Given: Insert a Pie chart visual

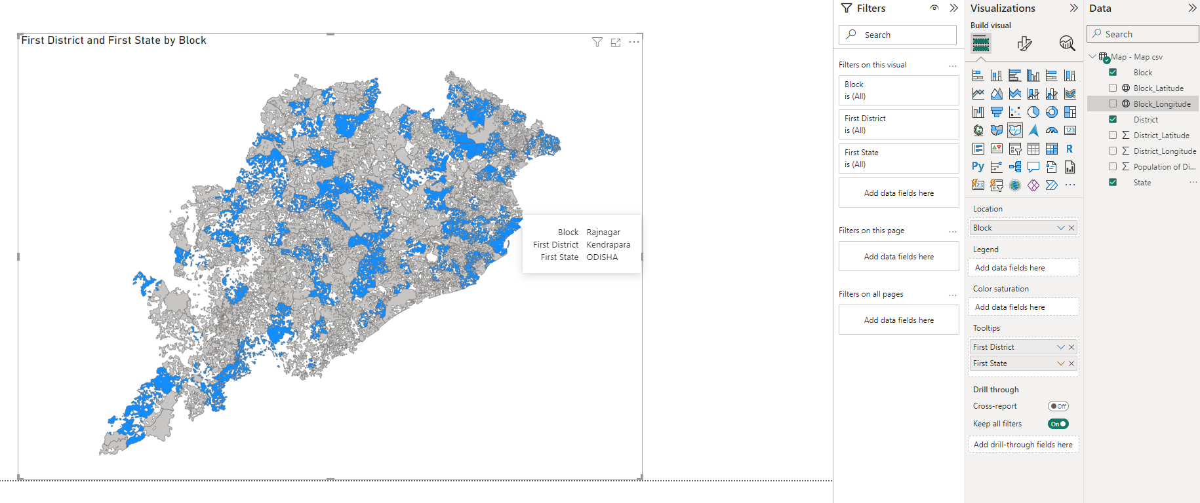Looking at the screenshot, I should click(x=1033, y=112).
